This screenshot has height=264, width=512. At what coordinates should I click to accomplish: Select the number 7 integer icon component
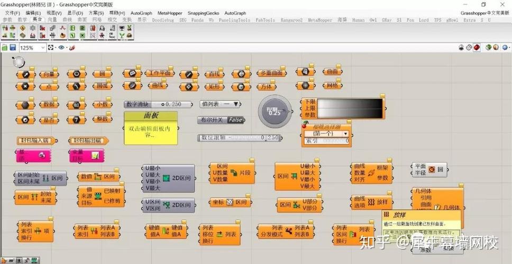(x=76, y=120)
